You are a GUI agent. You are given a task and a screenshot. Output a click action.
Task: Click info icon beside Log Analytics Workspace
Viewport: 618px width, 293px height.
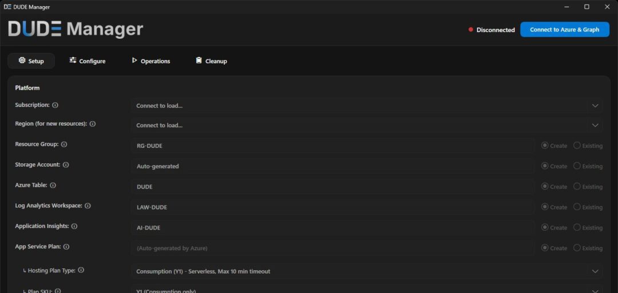[88, 206]
